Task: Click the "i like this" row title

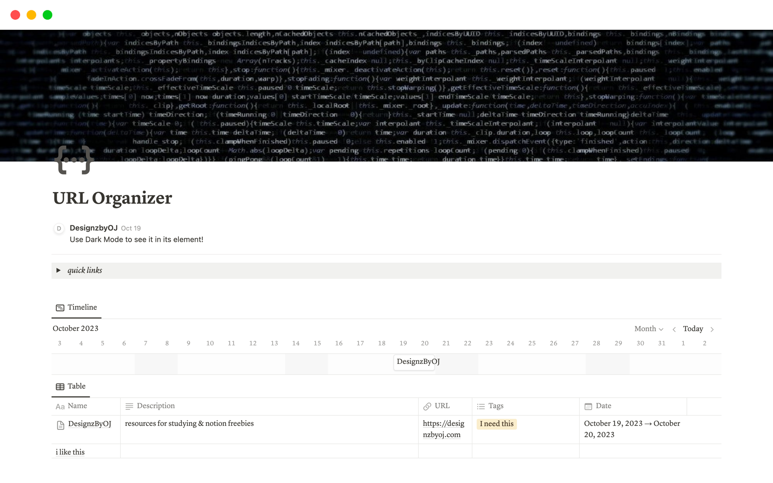Action: click(70, 452)
